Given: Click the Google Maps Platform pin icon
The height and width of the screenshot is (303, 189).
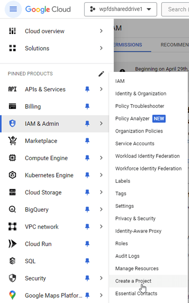Looking at the screenshot, I should tap(13, 295).
